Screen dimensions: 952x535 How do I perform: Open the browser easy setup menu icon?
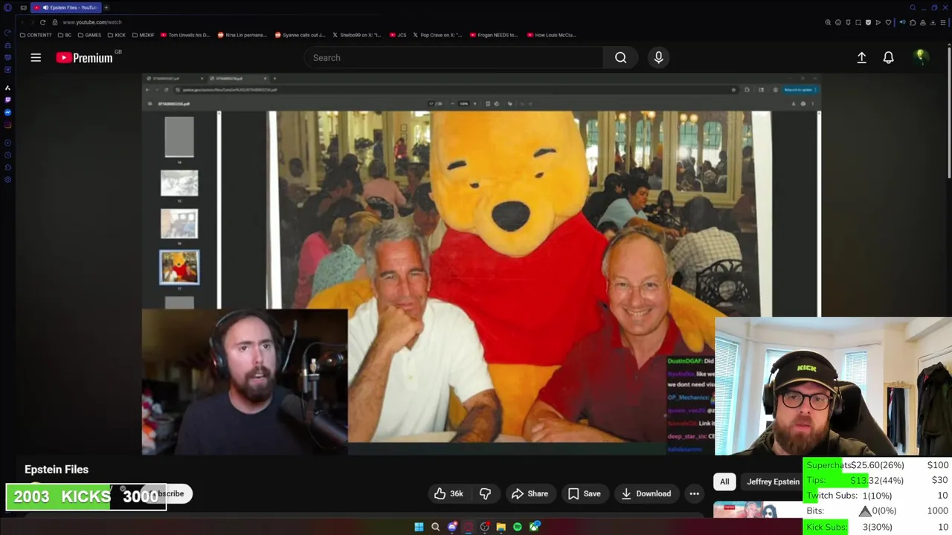[x=943, y=22]
